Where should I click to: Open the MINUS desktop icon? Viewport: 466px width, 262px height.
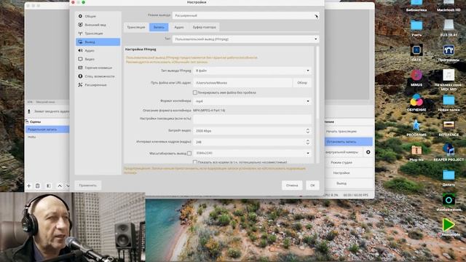point(416,75)
